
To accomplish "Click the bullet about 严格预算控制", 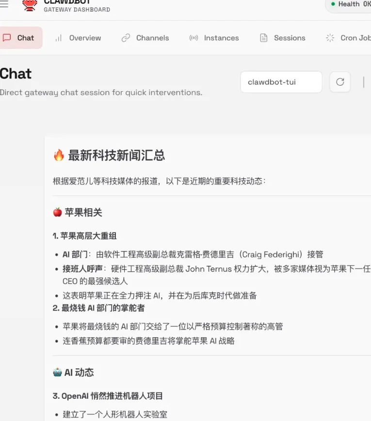I will click(173, 327).
